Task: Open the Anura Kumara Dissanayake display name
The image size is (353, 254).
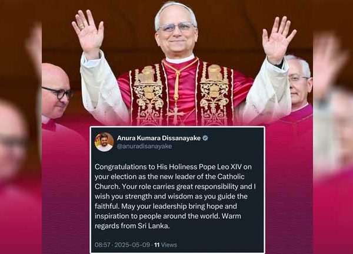Action: (x=159, y=138)
